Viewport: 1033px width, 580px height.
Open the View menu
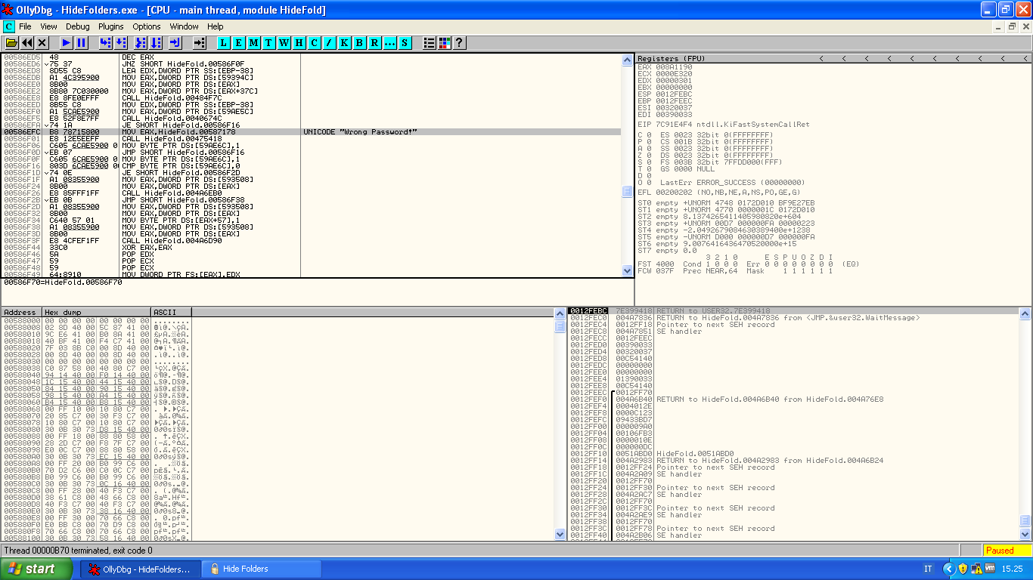point(49,26)
